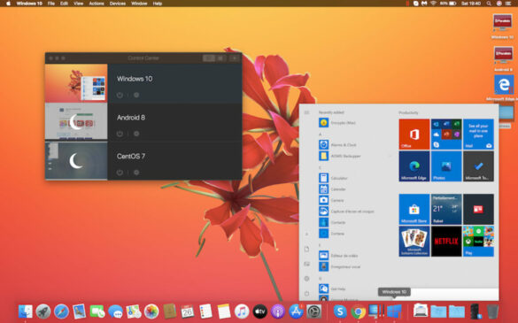
Task: Open the Microsoft To Do tile
Action: 478,166
